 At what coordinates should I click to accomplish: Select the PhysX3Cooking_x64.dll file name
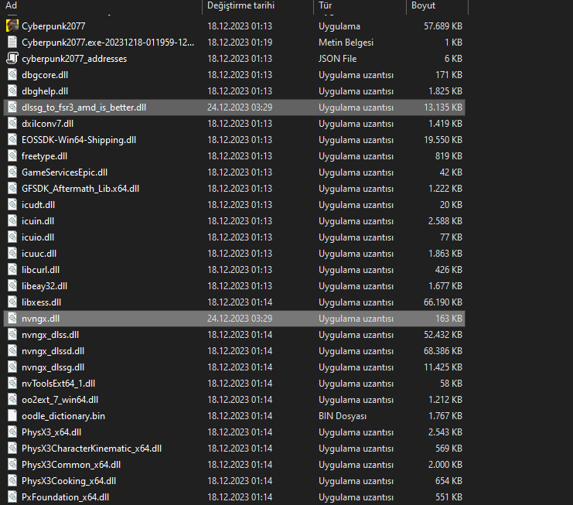click(x=69, y=481)
